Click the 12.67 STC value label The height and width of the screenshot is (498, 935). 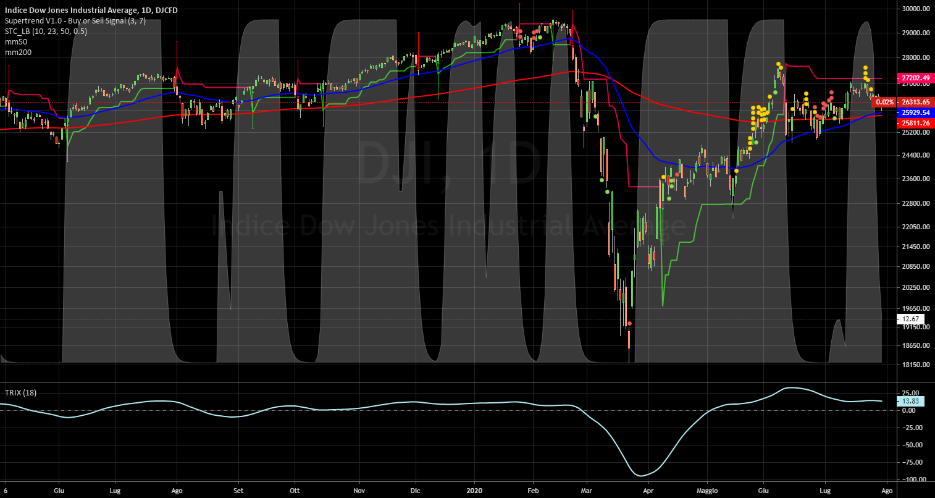coord(910,319)
